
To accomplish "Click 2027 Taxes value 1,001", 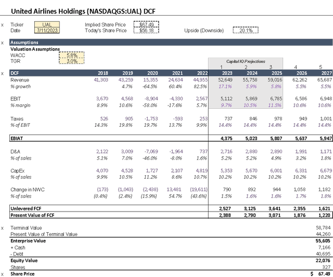I will pyautogui.click(x=326, y=118).
